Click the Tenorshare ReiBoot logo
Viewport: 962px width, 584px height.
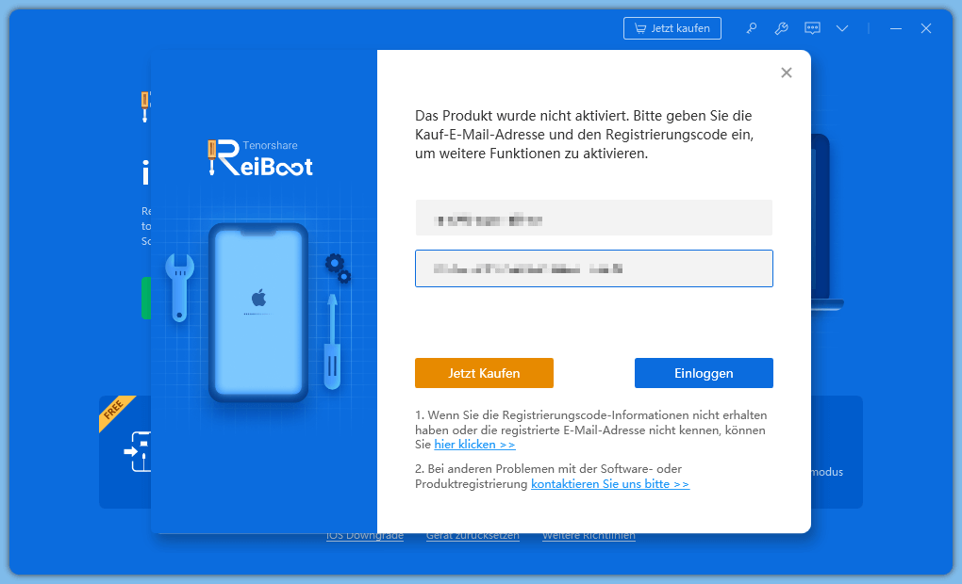click(x=260, y=158)
